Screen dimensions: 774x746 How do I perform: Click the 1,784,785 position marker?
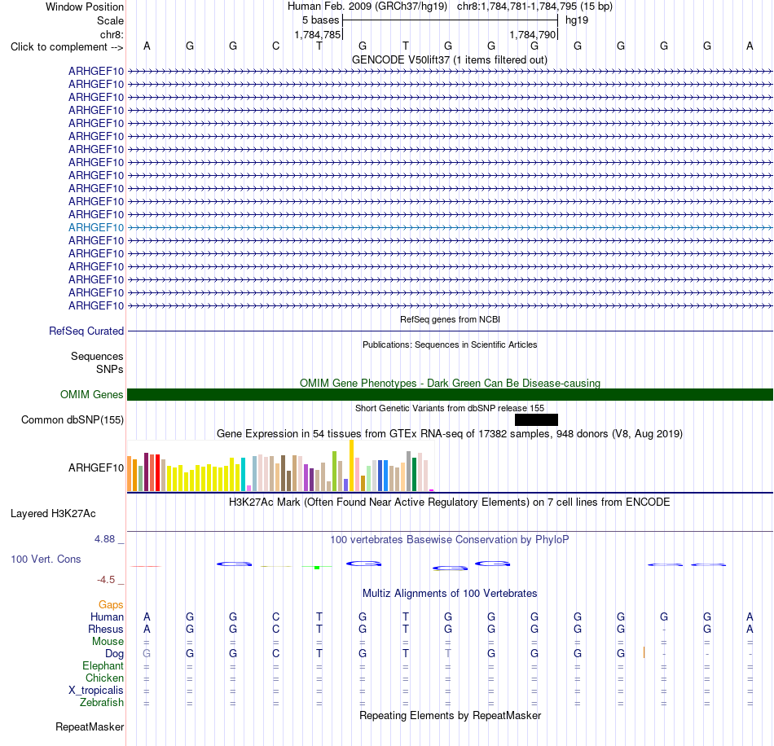318,34
